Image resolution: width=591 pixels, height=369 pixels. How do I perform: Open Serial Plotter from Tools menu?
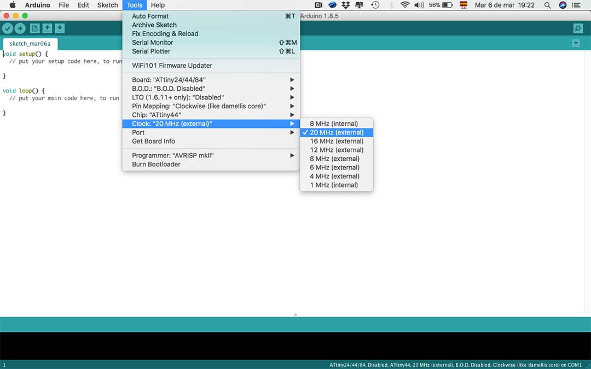(x=211, y=51)
